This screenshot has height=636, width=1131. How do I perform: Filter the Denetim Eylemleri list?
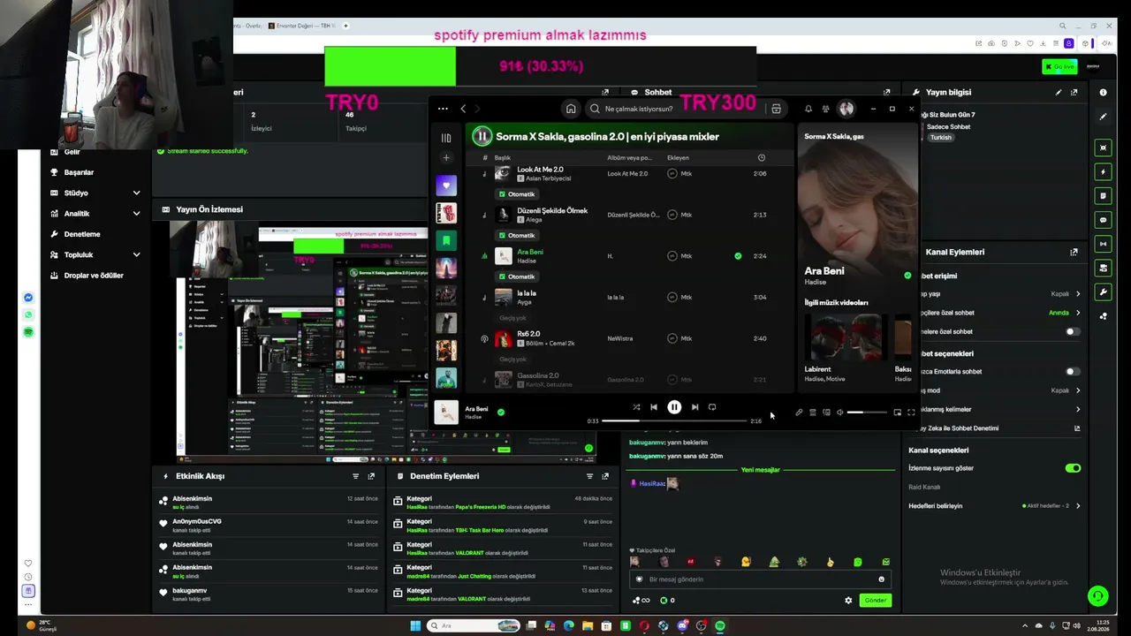(x=590, y=476)
